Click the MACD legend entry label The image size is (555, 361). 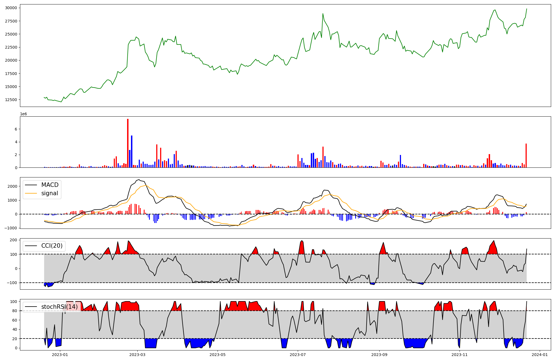click(x=50, y=185)
